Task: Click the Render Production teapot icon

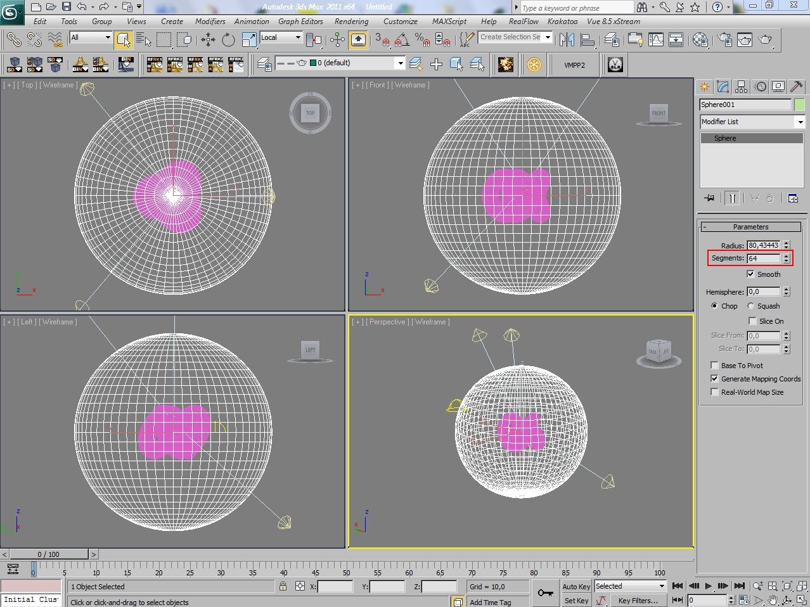Action: coord(766,40)
